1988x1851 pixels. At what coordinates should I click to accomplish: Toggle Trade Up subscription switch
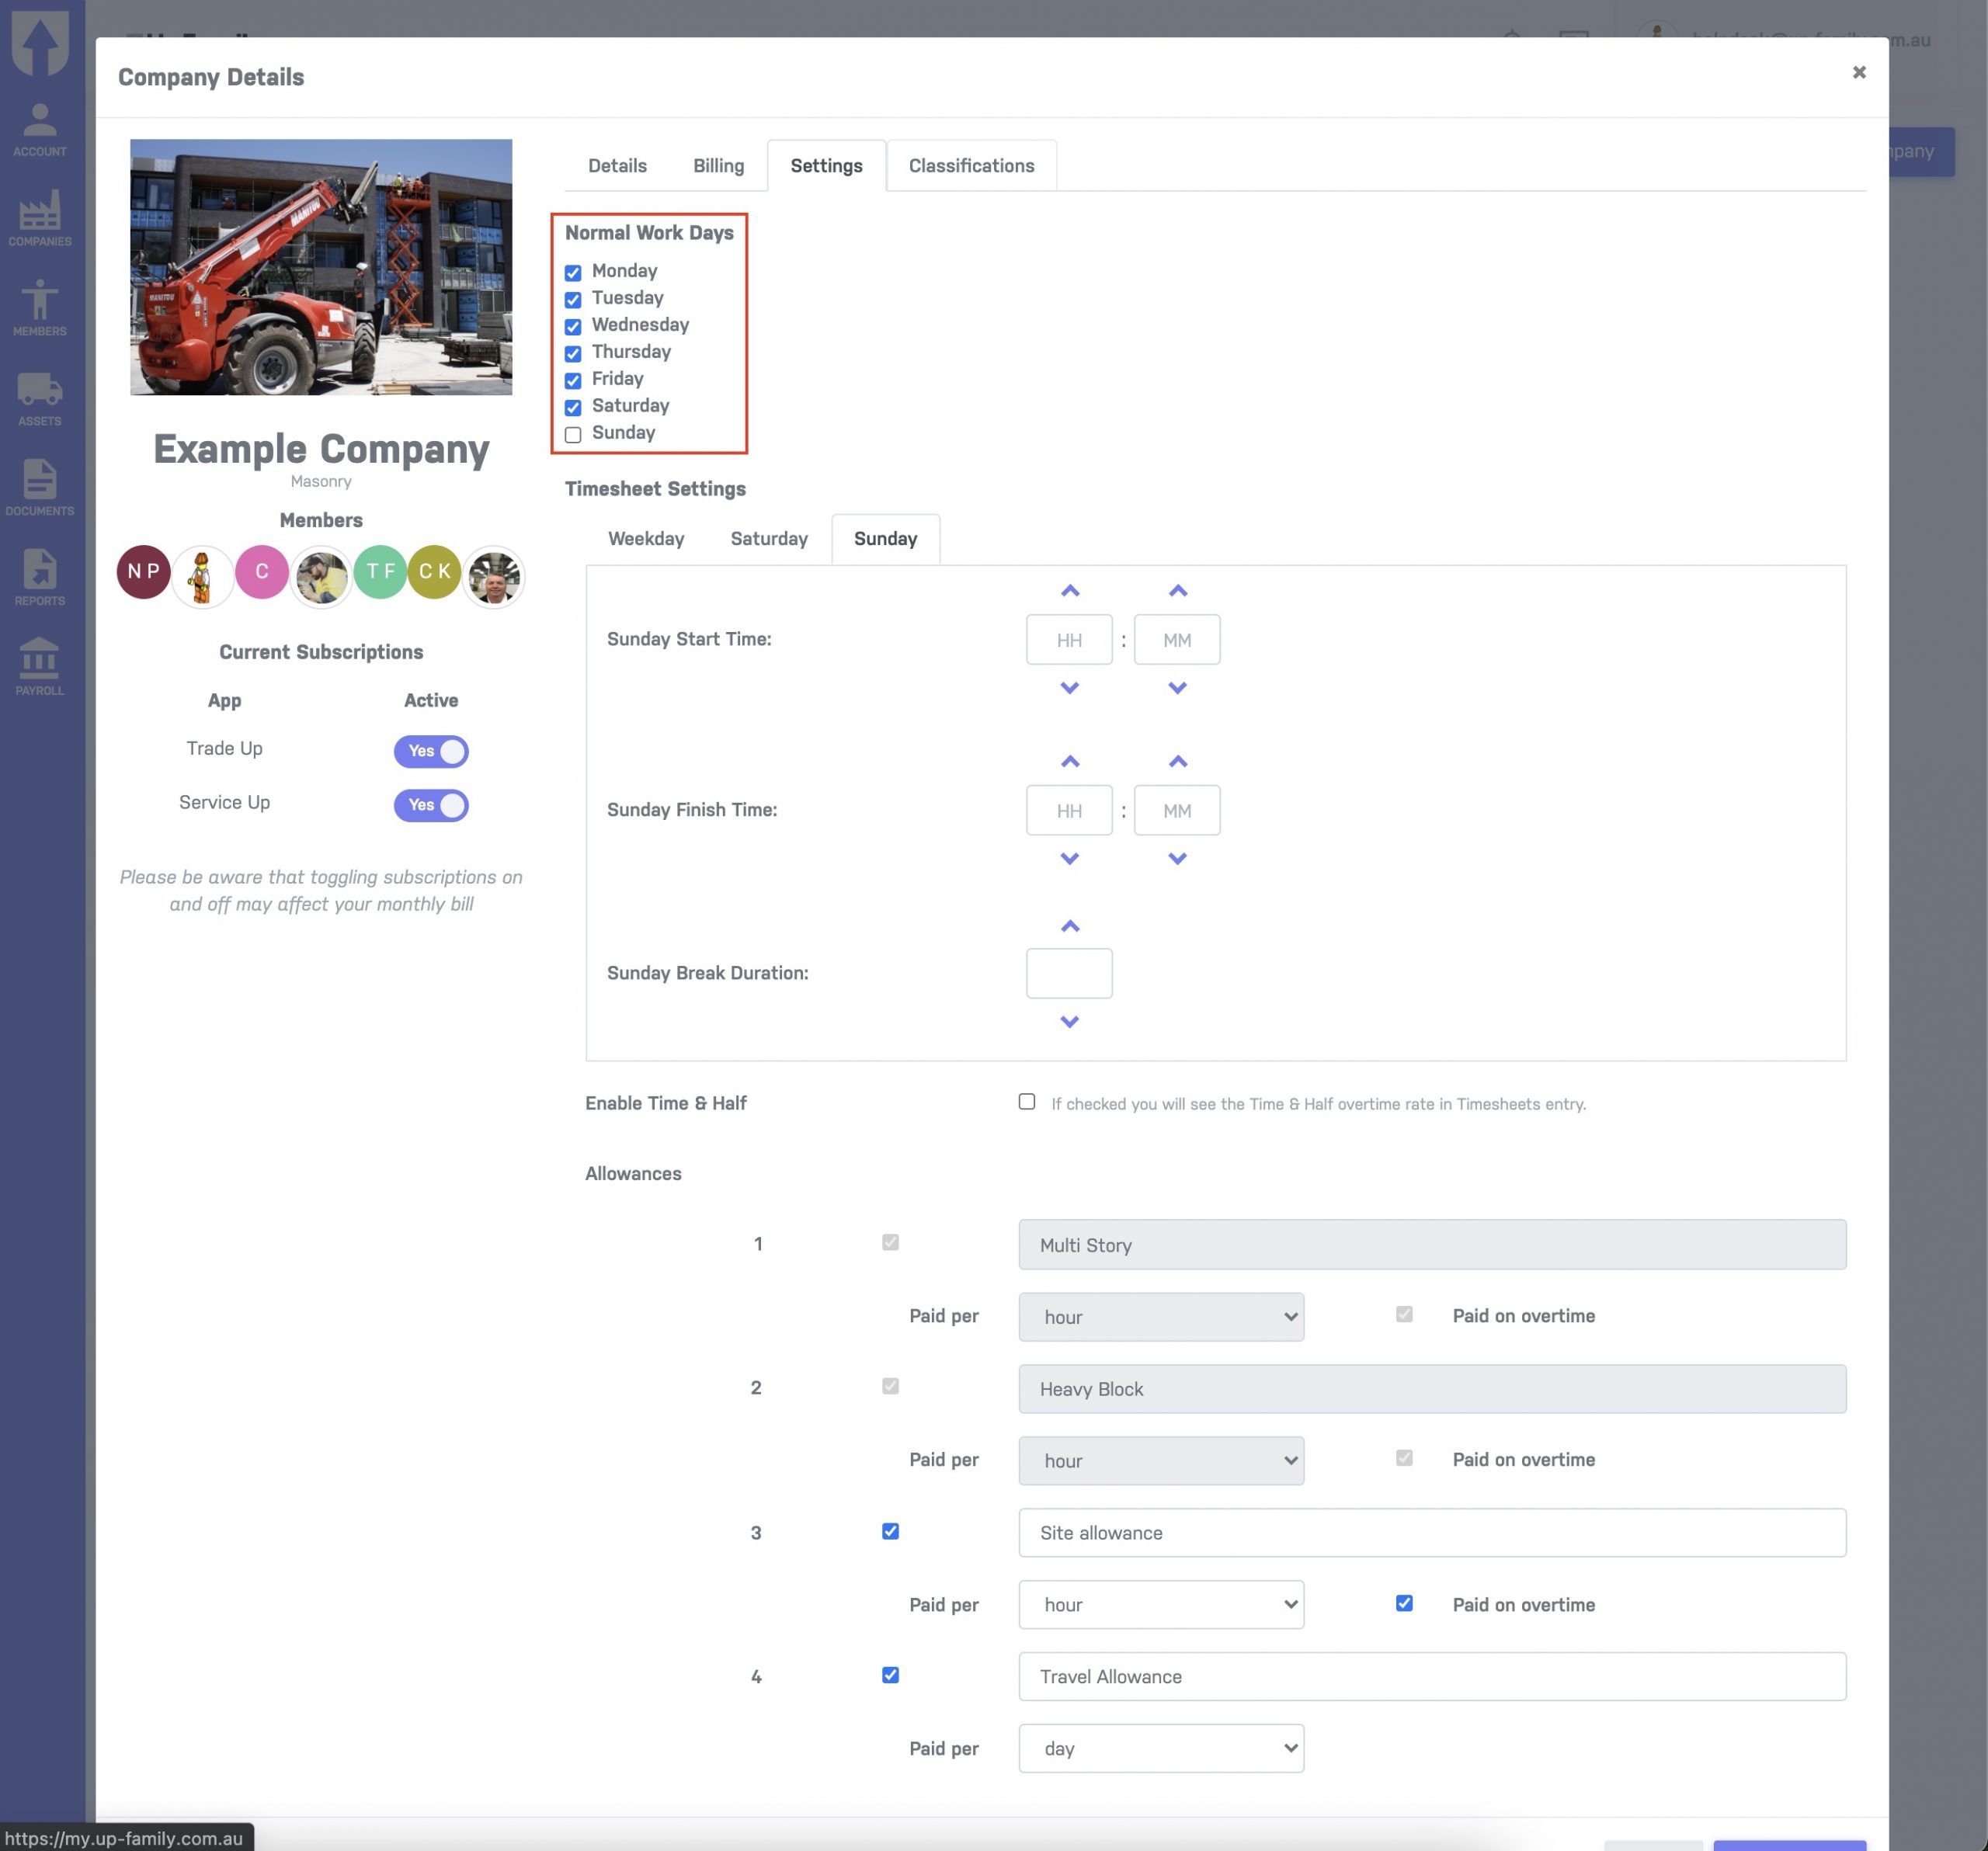tap(431, 750)
